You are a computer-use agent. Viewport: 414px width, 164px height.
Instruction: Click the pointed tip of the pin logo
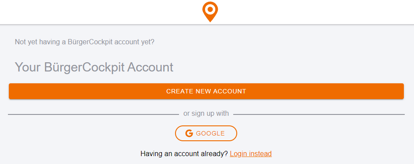[x=210, y=21]
